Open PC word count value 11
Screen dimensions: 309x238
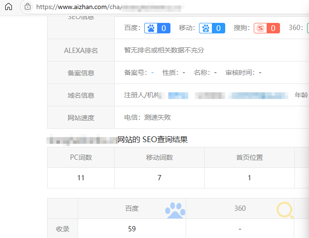81,178
